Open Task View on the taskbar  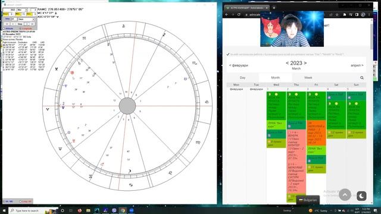[x=71, y=210]
